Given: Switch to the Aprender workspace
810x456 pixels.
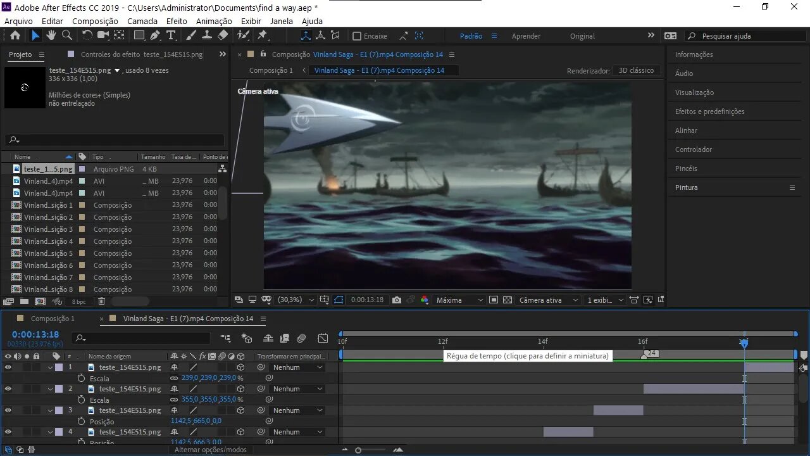Looking at the screenshot, I should [526, 36].
